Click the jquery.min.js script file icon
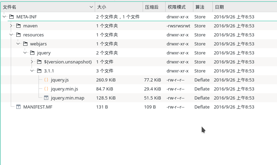 (x=46, y=89)
